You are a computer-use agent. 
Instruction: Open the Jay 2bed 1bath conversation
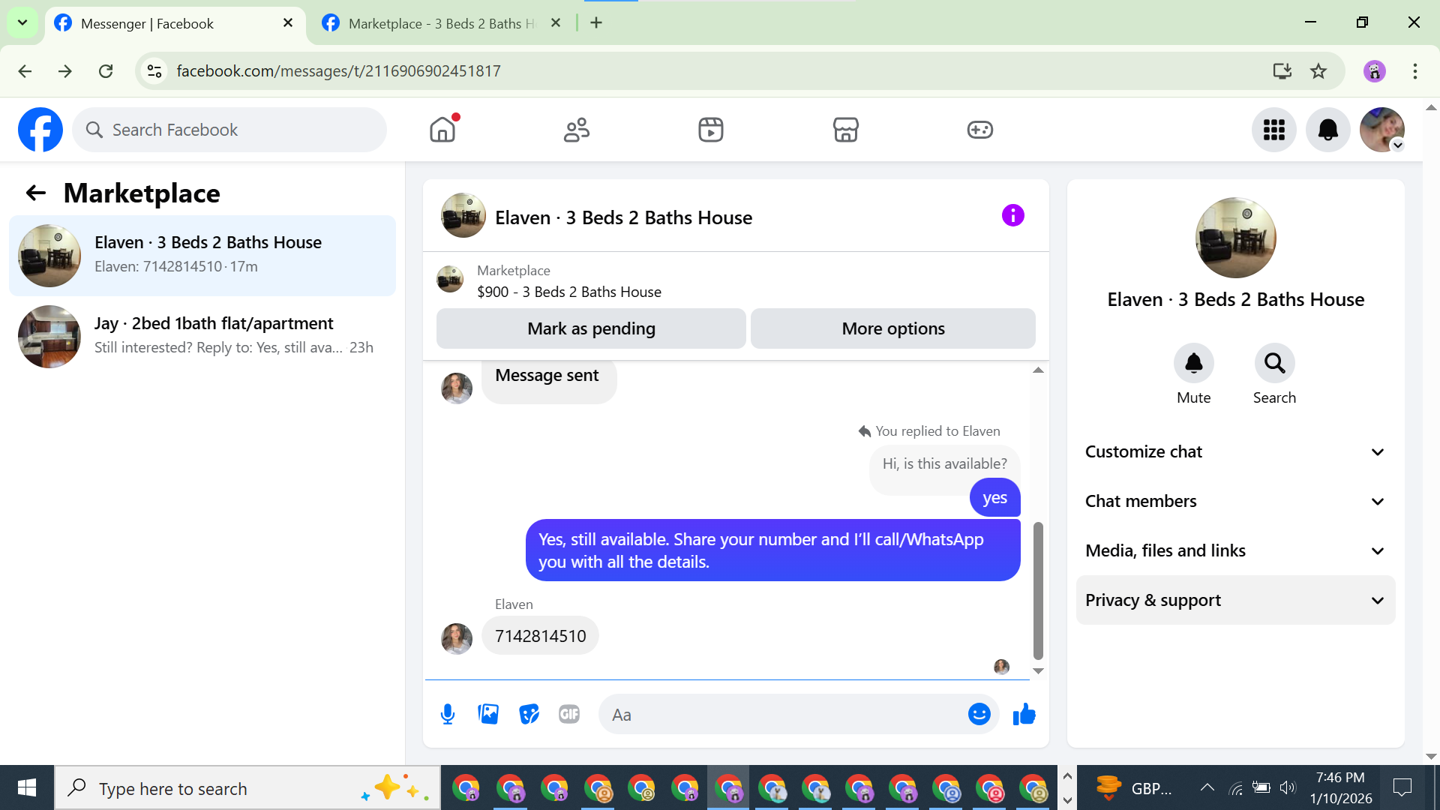(202, 336)
